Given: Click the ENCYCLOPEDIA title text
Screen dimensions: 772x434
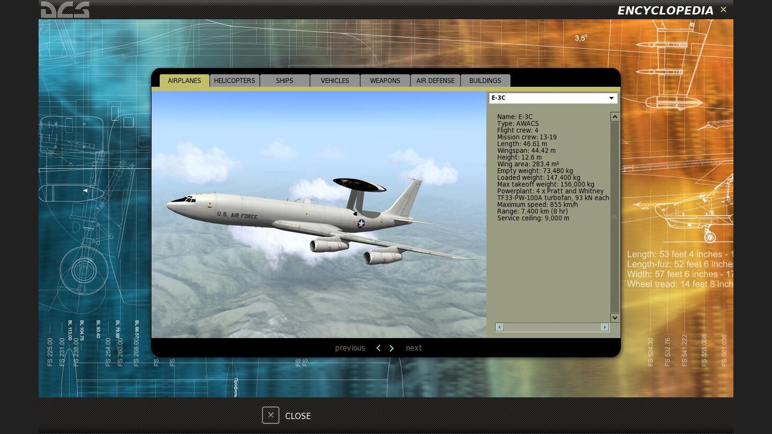Looking at the screenshot, I should [x=665, y=11].
